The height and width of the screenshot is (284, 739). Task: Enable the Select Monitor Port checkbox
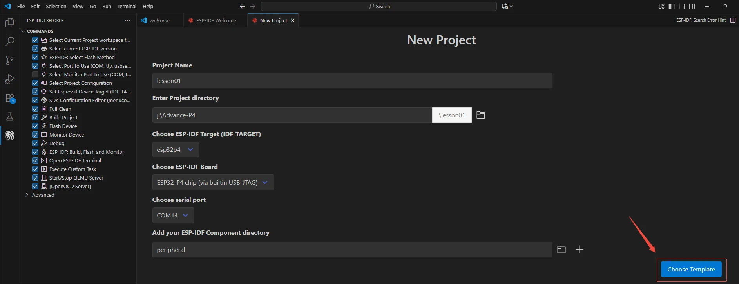(x=35, y=74)
